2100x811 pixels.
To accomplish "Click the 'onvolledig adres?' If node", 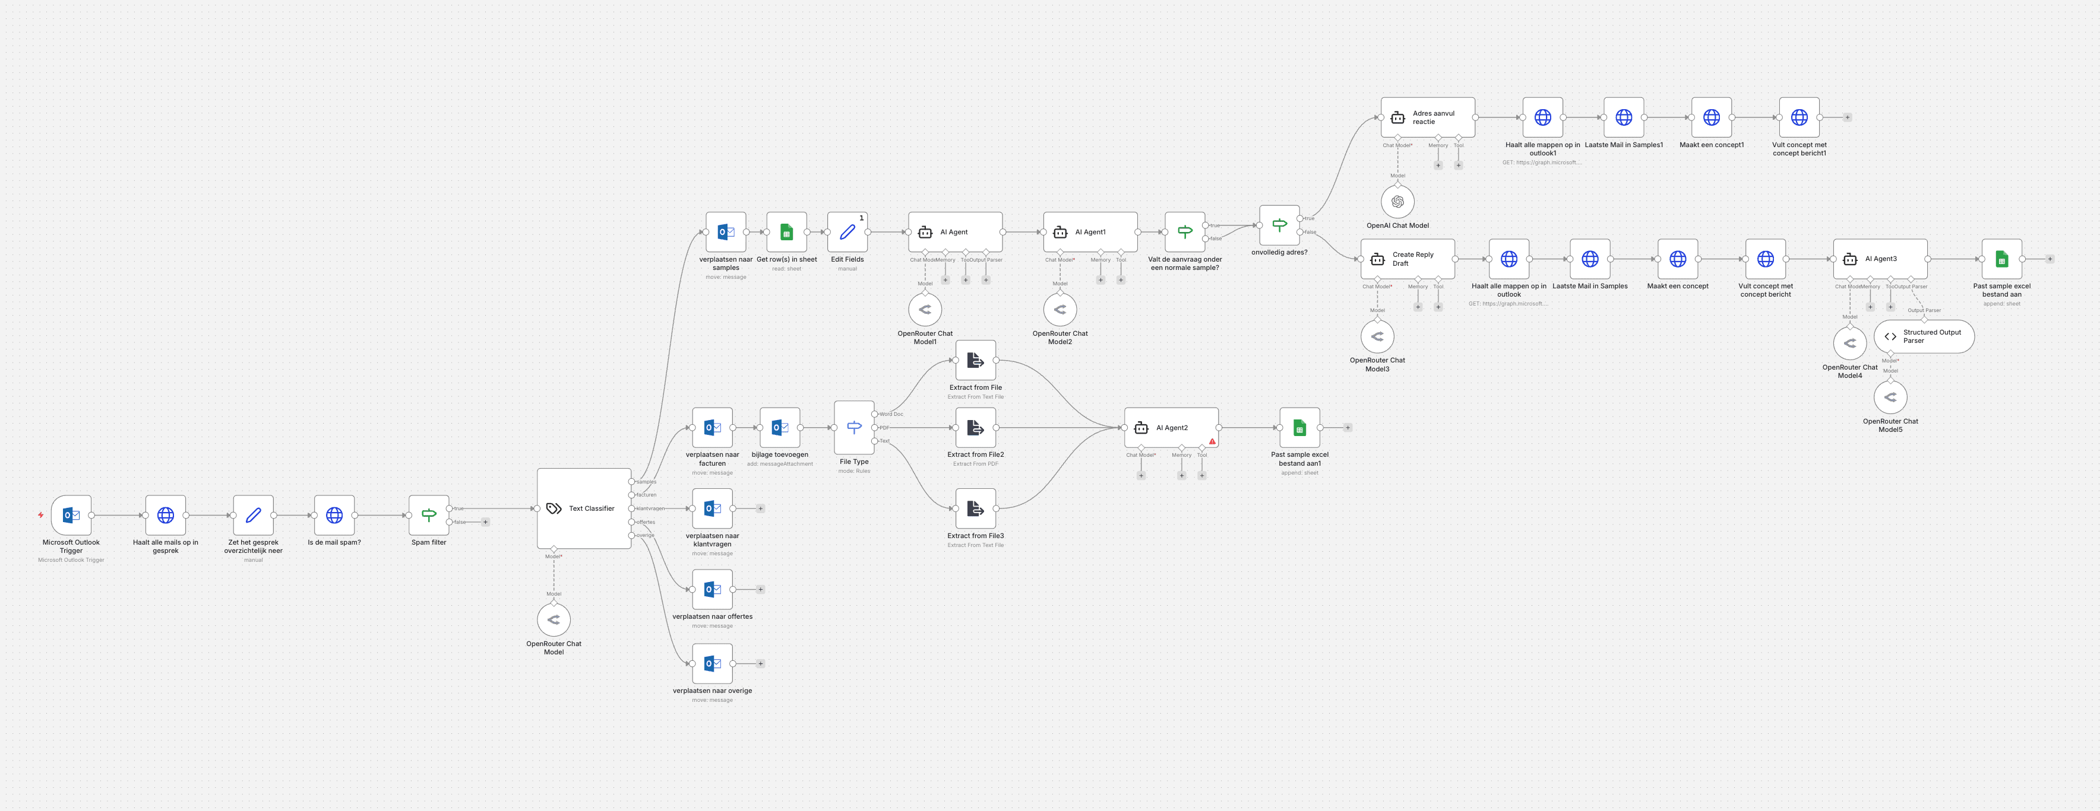I will pos(1279,225).
